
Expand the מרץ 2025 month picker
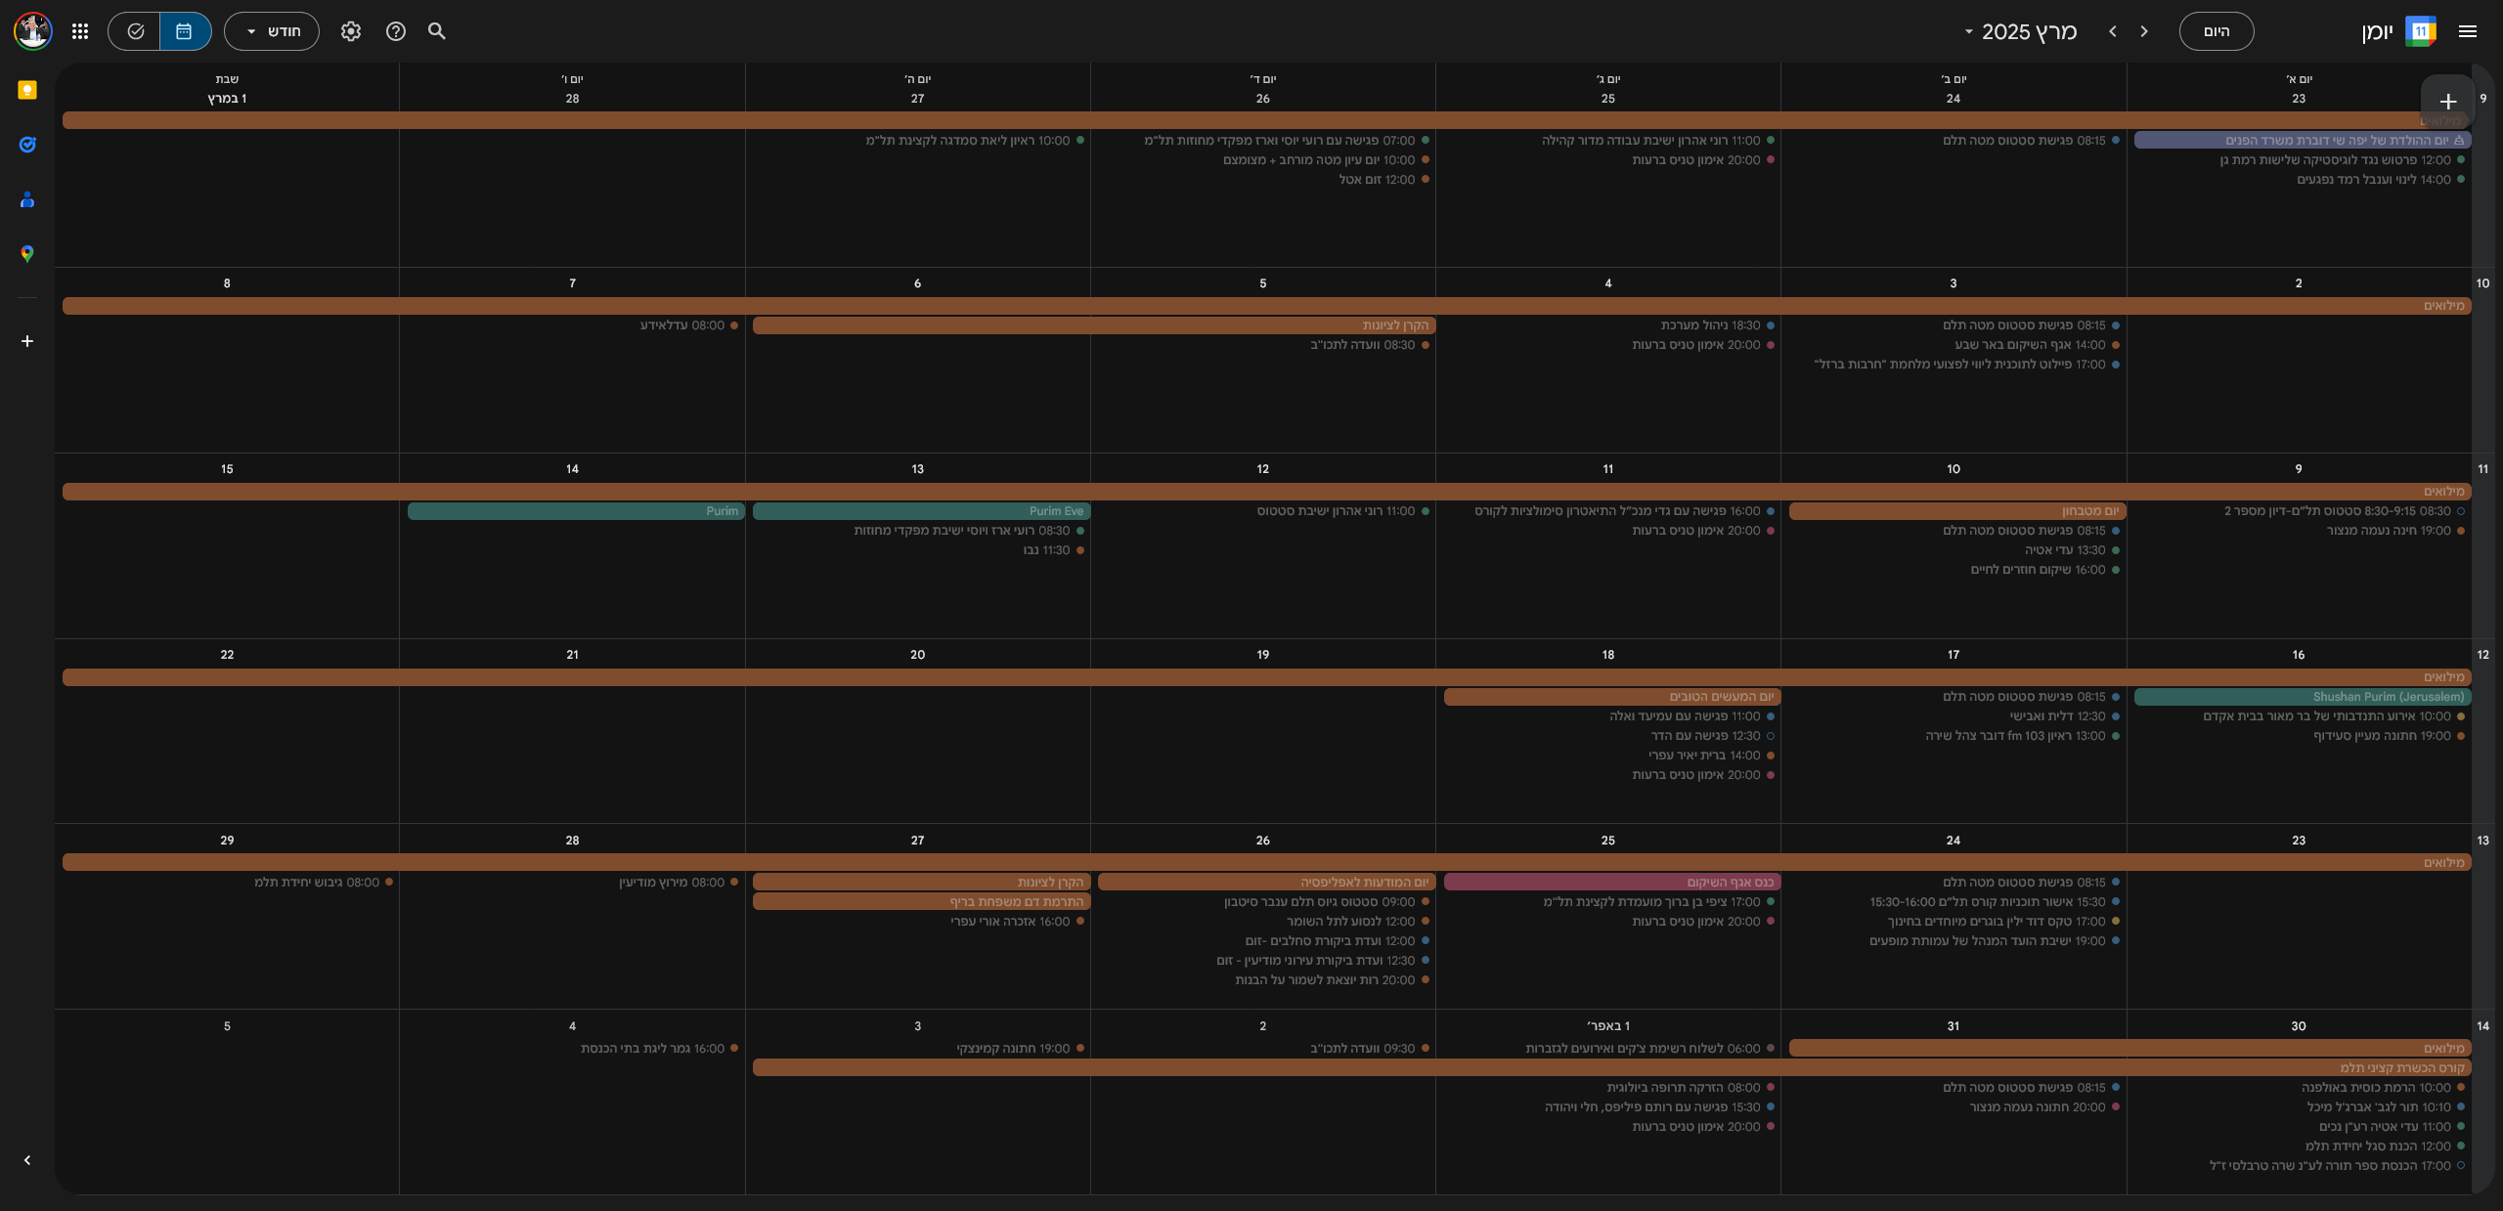(x=2020, y=31)
